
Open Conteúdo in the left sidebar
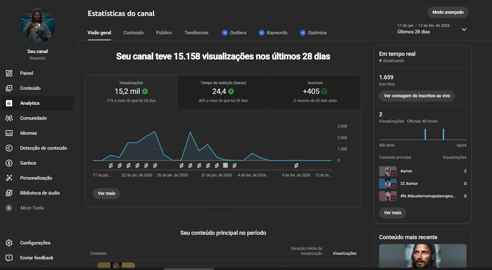click(37, 88)
